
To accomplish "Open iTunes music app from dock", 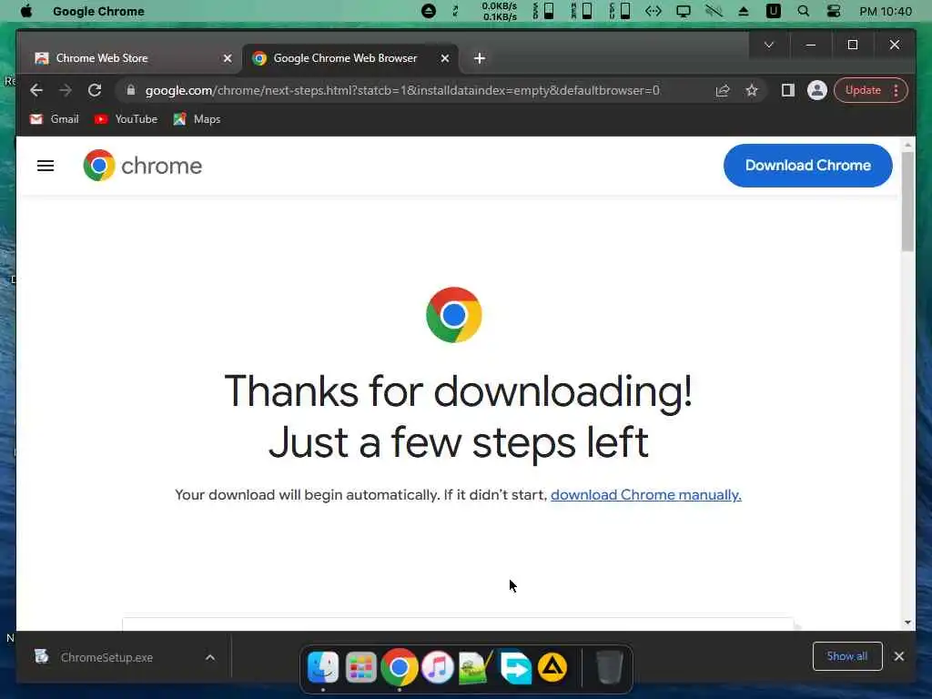I will [x=437, y=667].
